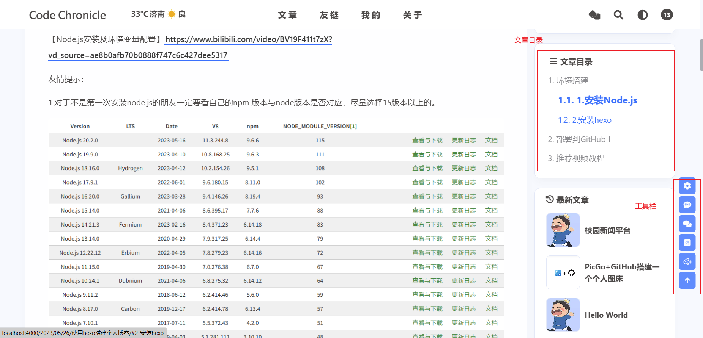This screenshot has height=338, width=703.
Task: Open the 文章 menu in the header
Action: coord(287,15)
